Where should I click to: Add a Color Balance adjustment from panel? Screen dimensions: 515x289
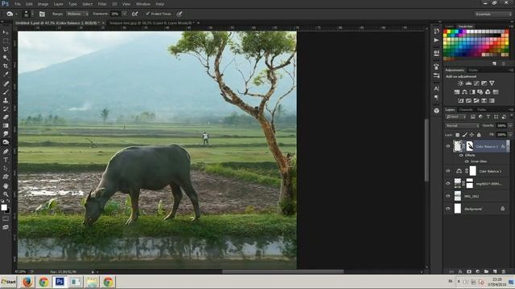pos(464,92)
